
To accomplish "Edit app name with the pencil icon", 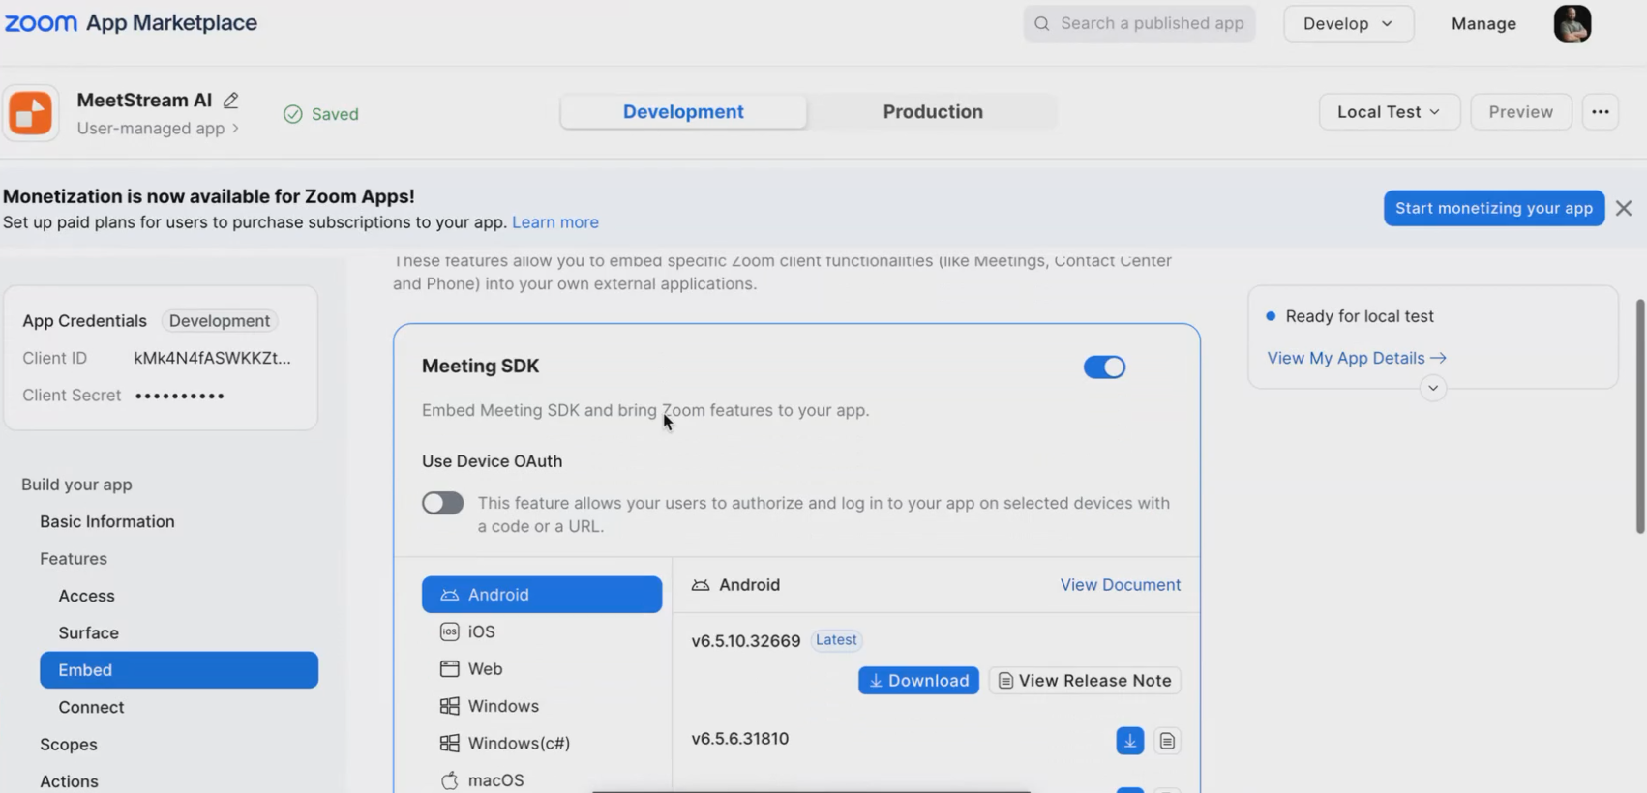I will pyautogui.click(x=230, y=100).
